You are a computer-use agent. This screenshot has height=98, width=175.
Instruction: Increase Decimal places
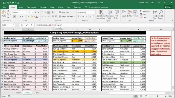pos(90,16)
